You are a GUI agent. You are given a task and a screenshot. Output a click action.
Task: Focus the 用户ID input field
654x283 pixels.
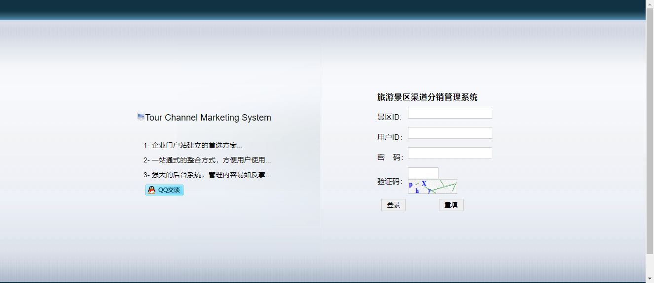coord(449,133)
